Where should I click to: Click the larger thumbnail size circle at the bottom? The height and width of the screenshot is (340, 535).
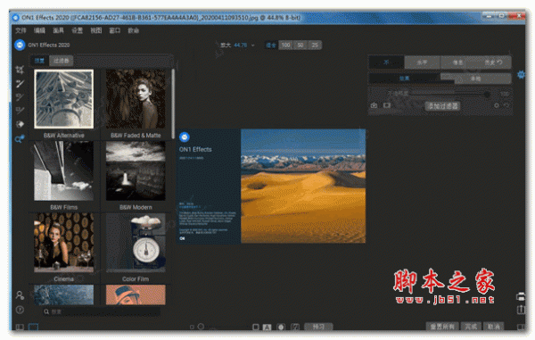click(x=201, y=327)
